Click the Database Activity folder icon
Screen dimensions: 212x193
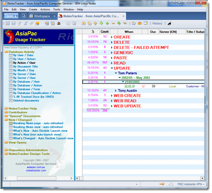[6, 52]
